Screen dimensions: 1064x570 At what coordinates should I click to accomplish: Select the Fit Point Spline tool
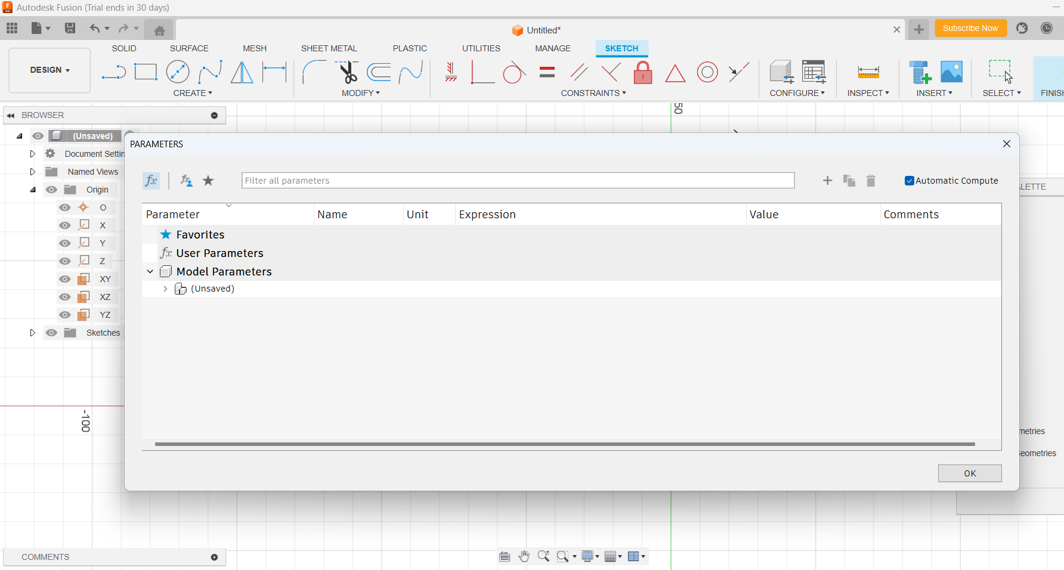pyautogui.click(x=210, y=72)
